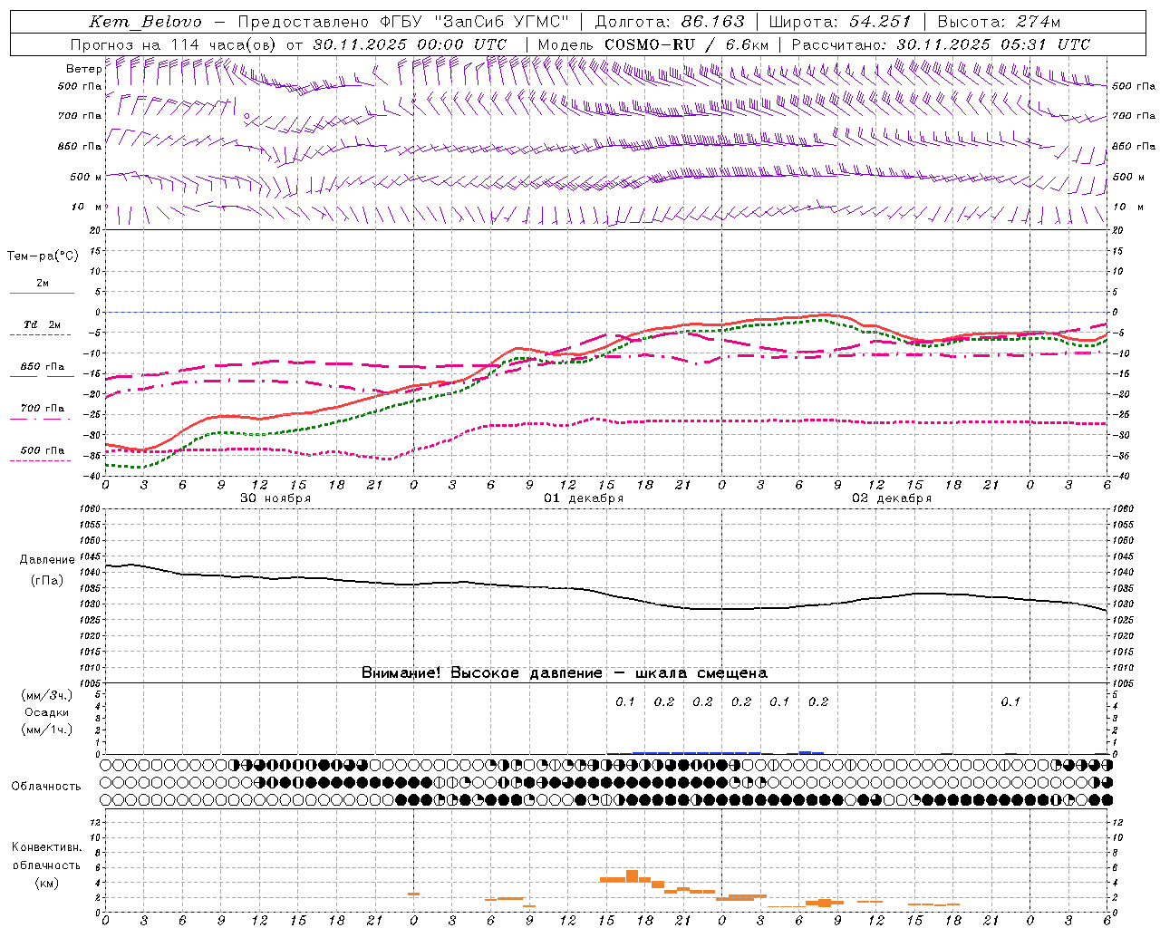Select the Модель COSMO-RU / 6.6км label
Viewport: 1160px width, 928px height.
[x=653, y=44]
